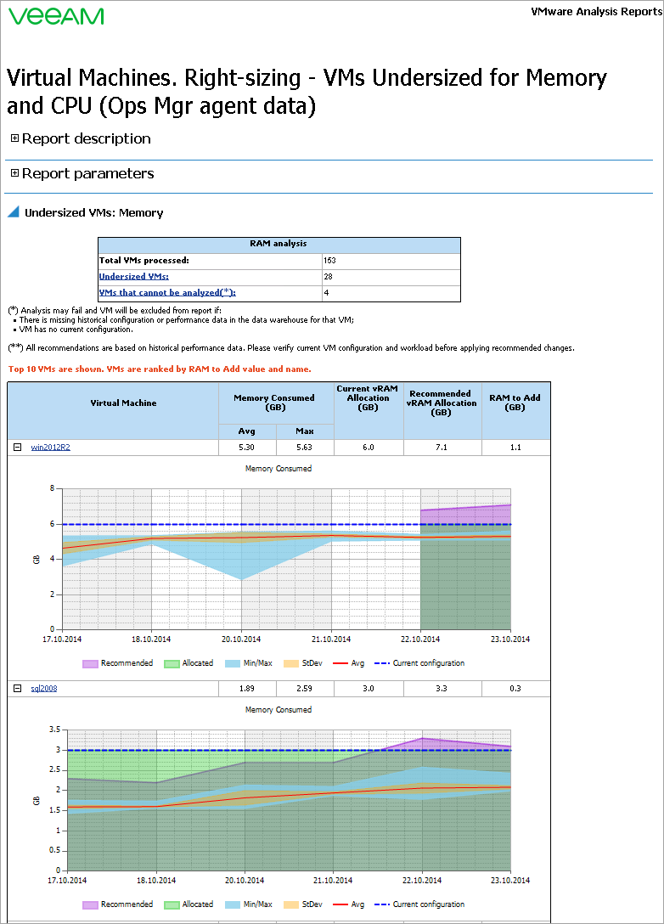Click Allocated green swatch in sql2008 legend
664x924 pixels.
[x=172, y=904]
